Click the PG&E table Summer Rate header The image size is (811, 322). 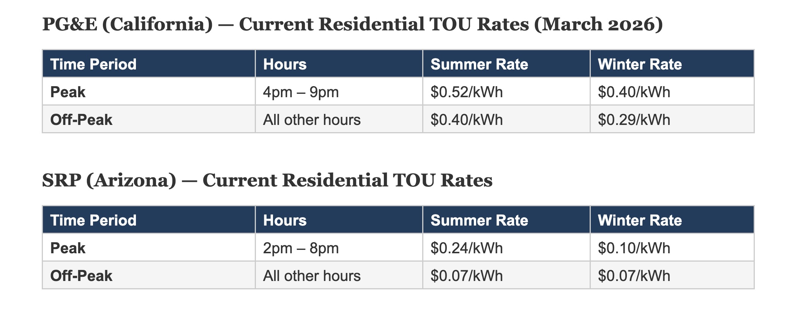pyautogui.click(x=479, y=64)
